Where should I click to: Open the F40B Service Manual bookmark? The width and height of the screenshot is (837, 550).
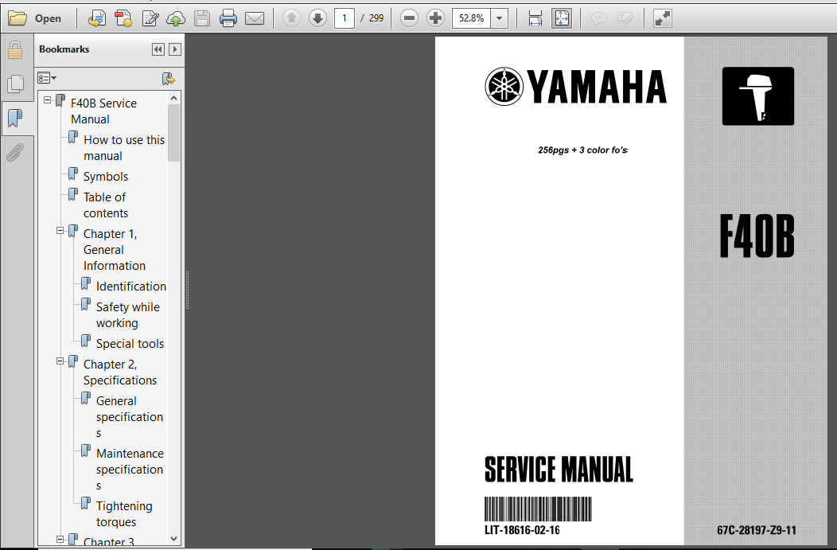click(103, 111)
